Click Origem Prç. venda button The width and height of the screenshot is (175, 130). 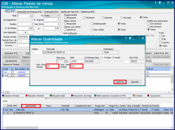tap(117, 106)
